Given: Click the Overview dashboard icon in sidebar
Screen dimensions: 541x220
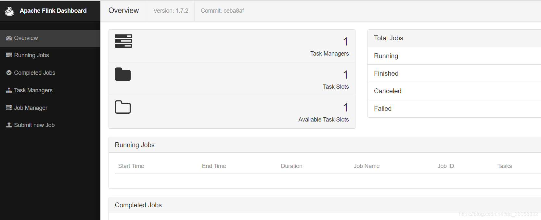Looking at the screenshot, I should point(9,38).
